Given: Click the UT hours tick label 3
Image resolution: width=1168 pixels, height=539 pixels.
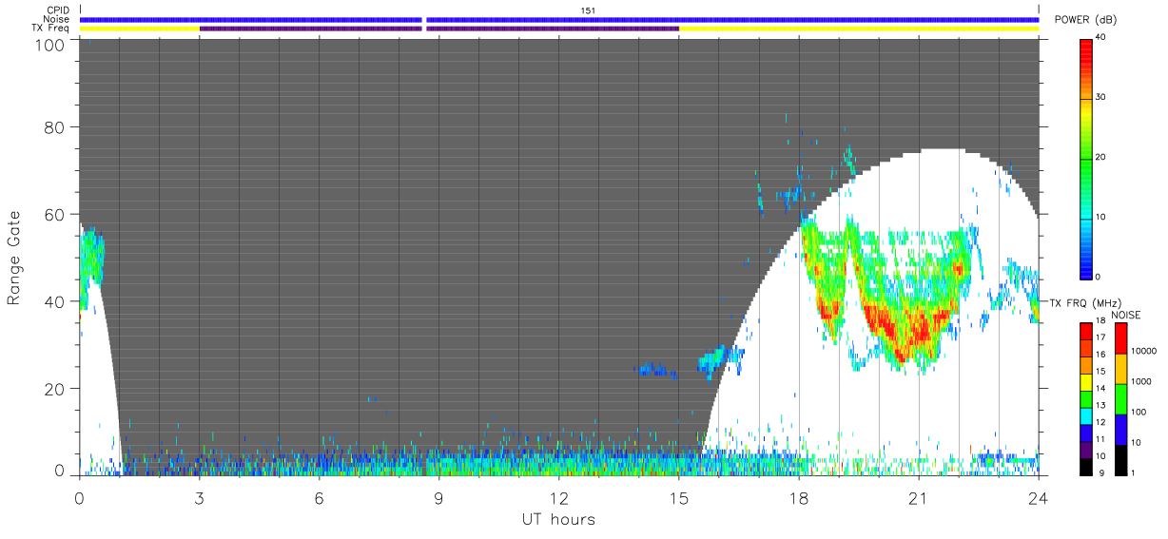Looking at the screenshot, I should click(x=200, y=497).
